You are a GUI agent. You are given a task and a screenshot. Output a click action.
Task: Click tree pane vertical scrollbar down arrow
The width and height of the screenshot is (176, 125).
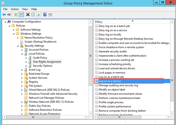point(90,113)
